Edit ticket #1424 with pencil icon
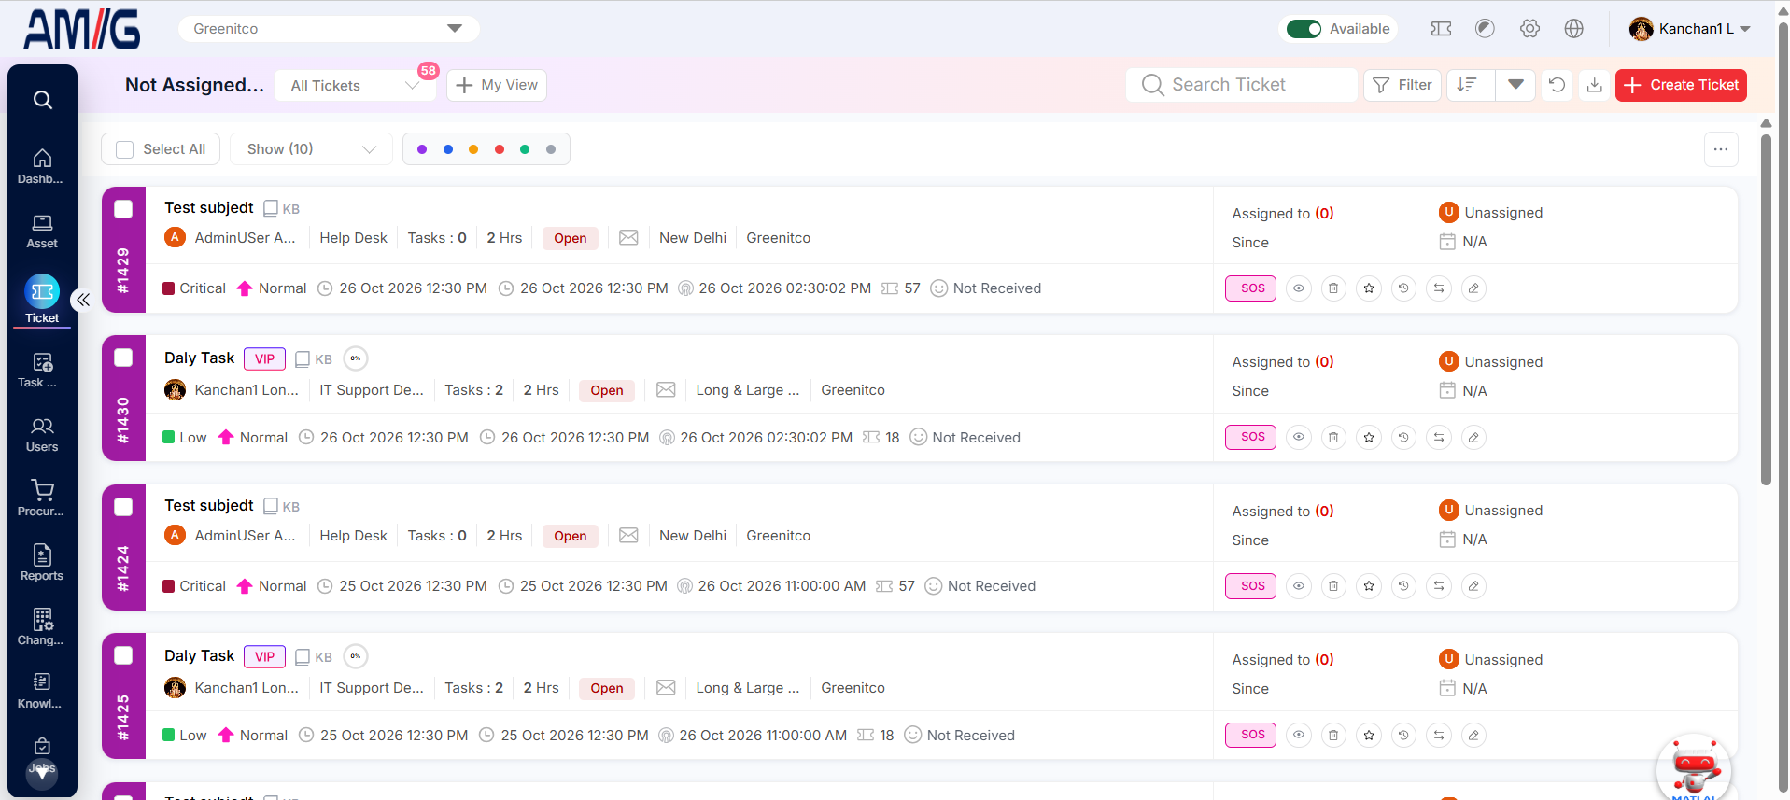Image resolution: width=1790 pixels, height=800 pixels. click(x=1473, y=586)
